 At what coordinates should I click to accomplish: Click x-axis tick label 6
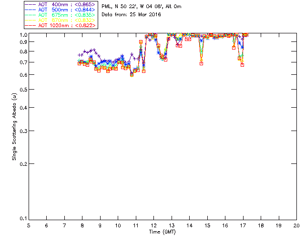point(47,225)
